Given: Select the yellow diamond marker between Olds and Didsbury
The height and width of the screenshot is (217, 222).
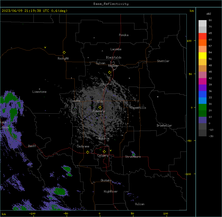Looking at the screenshot, I should click(100, 107).
